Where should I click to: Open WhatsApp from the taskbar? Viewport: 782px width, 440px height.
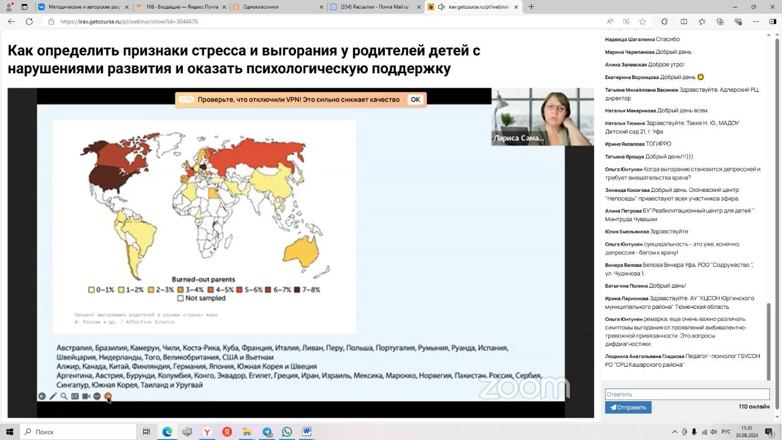coord(287,431)
